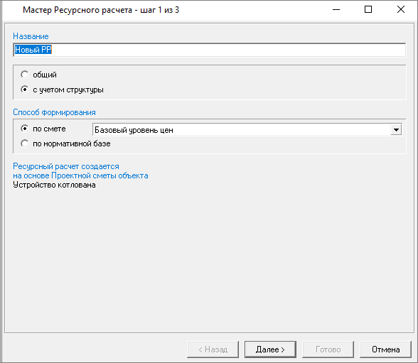Click the highlighted "Новый РР" text
Viewport: 418px width, 363px height.
[33, 50]
